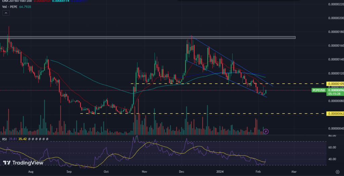
Task: Select the RSI indicator legend label
Action: pos(4,139)
